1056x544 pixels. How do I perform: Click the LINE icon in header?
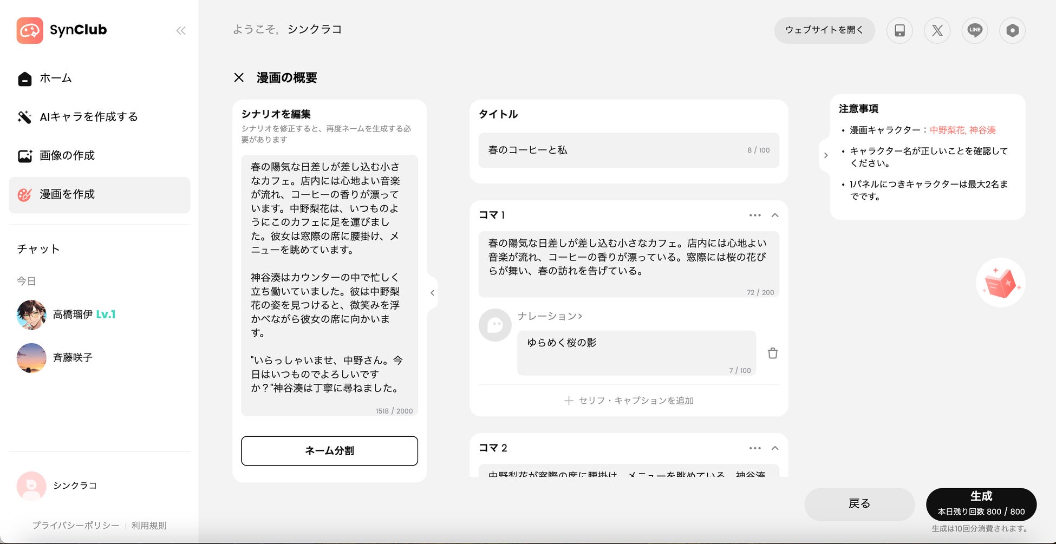(975, 30)
